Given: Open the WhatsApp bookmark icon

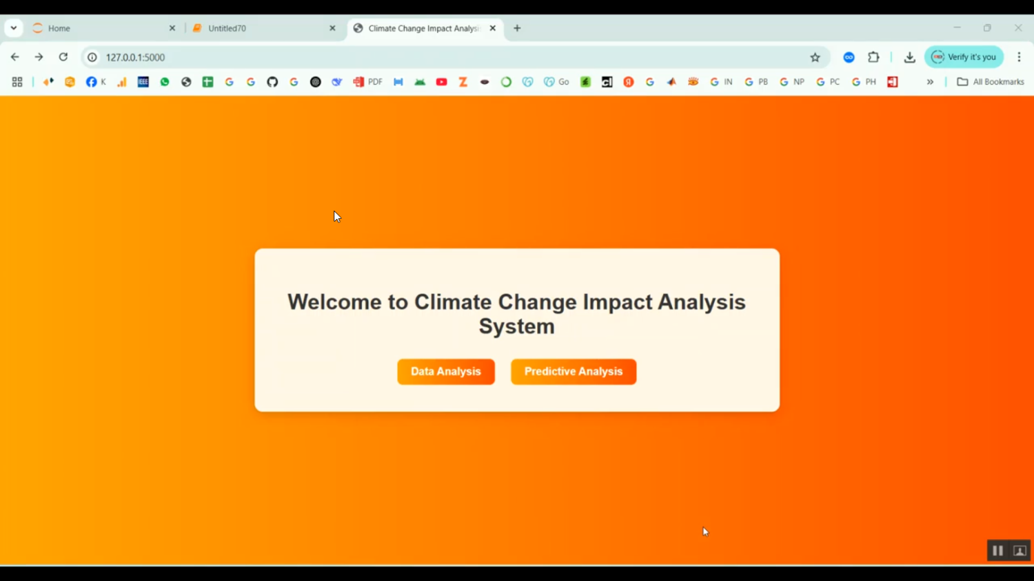Looking at the screenshot, I should click(x=165, y=82).
